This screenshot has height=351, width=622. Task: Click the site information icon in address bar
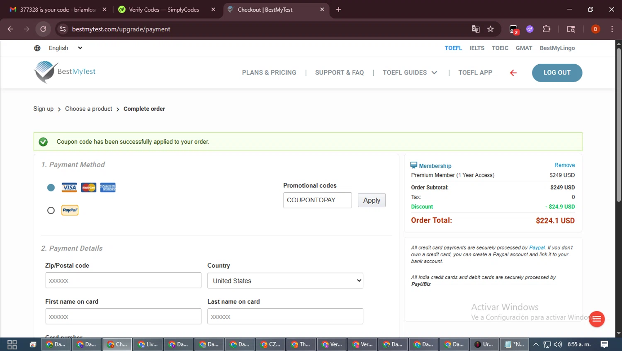[x=63, y=29]
